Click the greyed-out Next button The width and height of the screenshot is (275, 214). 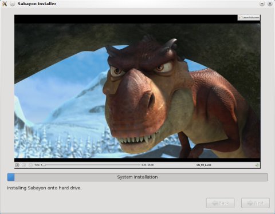pos(256,203)
